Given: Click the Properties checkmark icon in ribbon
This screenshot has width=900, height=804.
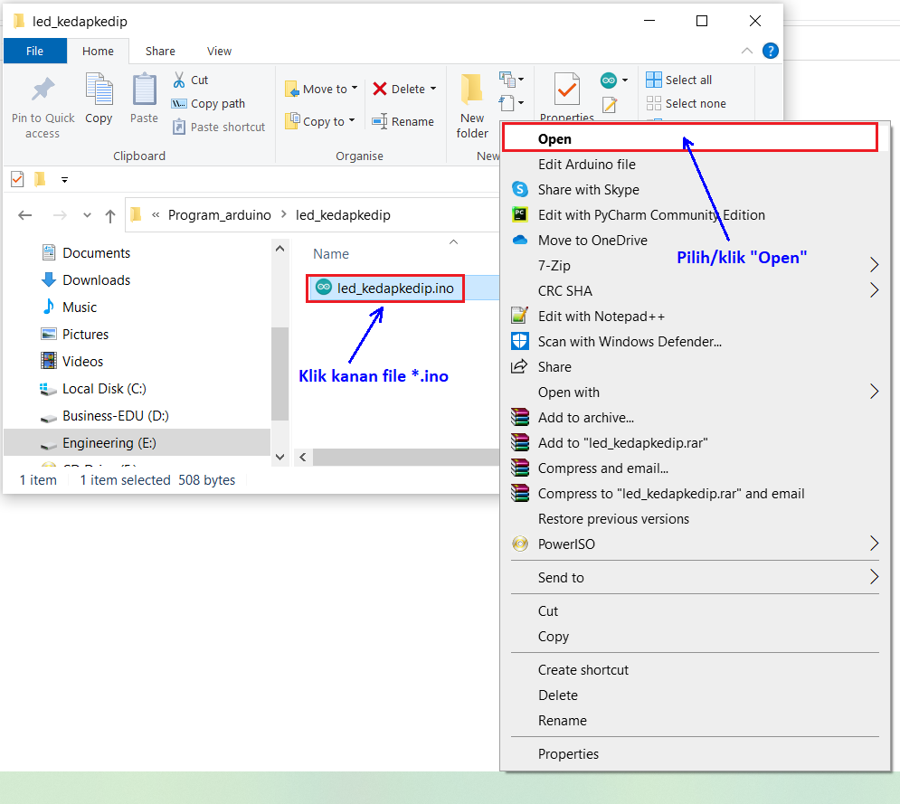Looking at the screenshot, I should 567,90.
